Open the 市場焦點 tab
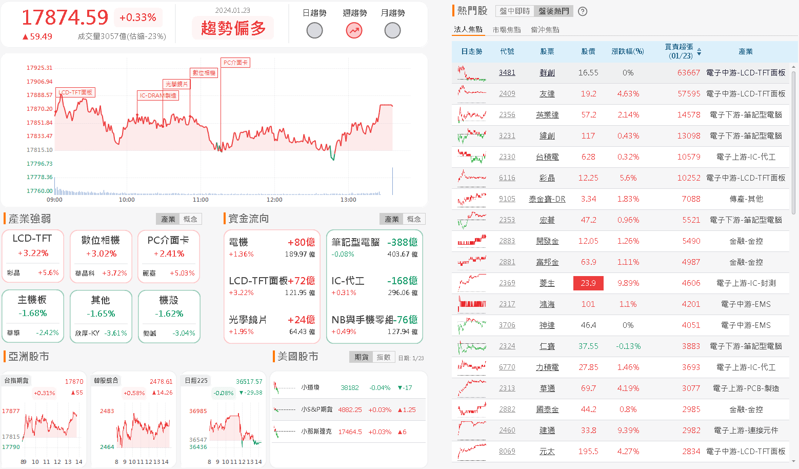The height and width of the screenshot is (469, 799). click(507, 30)
